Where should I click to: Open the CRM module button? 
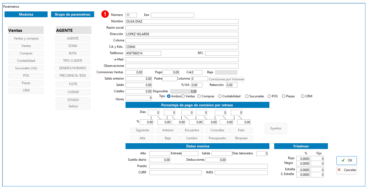[x=26, y=91]
